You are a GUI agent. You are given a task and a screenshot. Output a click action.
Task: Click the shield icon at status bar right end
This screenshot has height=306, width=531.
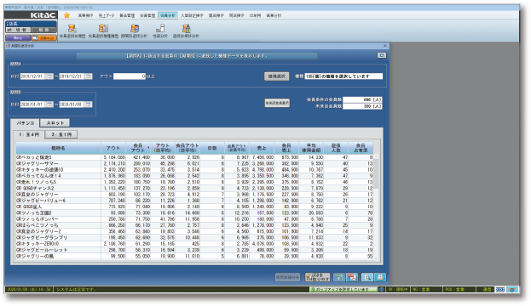pyautogui.click(x=512, y=290)
